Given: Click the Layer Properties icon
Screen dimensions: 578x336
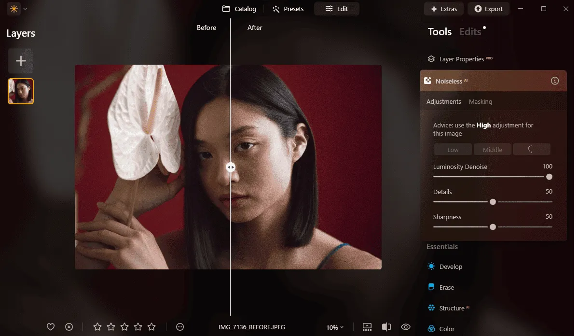Looking at the screenshot, I should (x=431, y=58).
